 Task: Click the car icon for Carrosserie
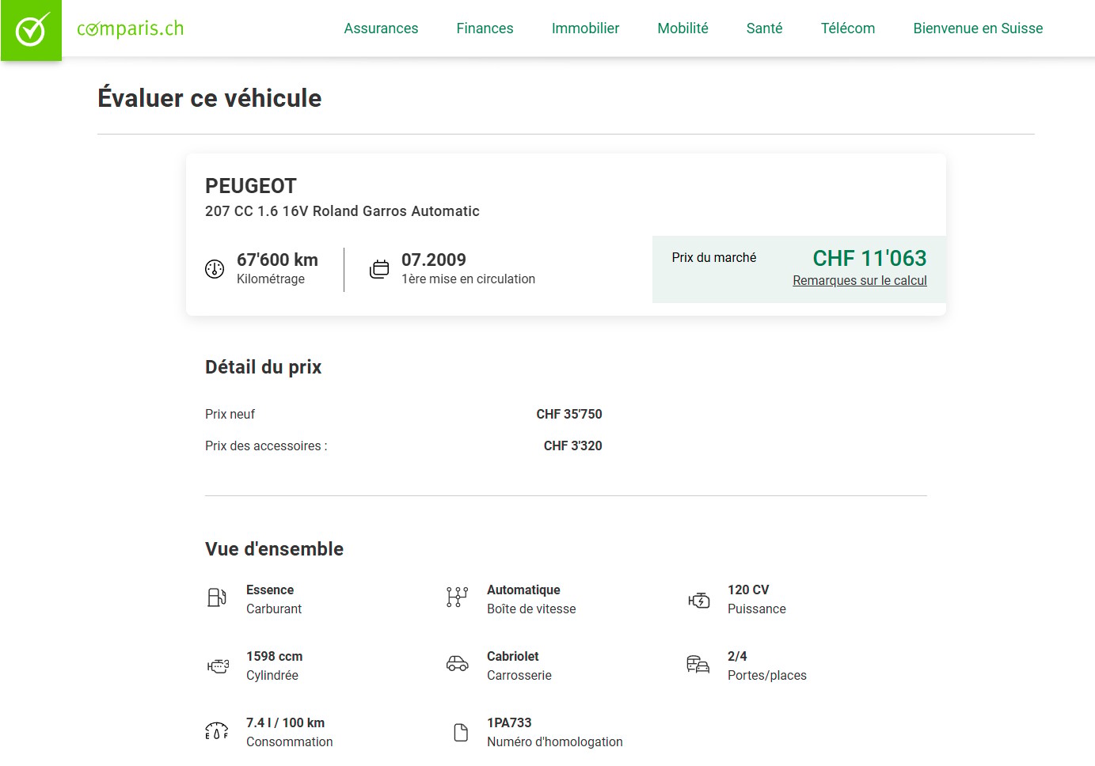(458, 664)
